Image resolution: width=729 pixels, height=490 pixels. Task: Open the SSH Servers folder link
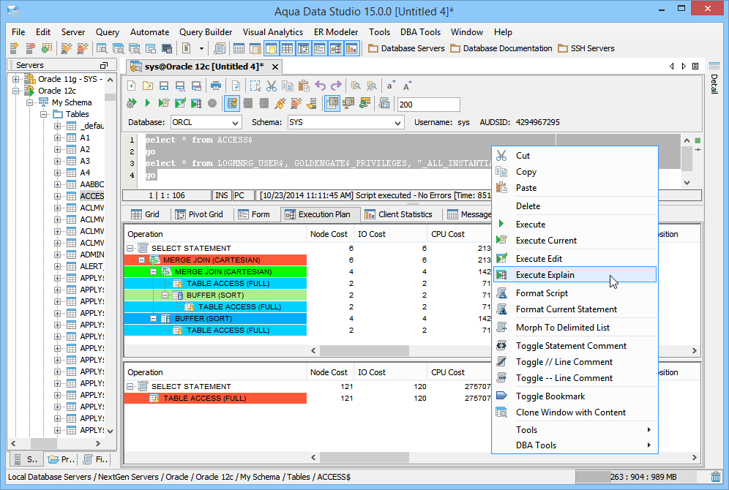(x=586, y=48)
